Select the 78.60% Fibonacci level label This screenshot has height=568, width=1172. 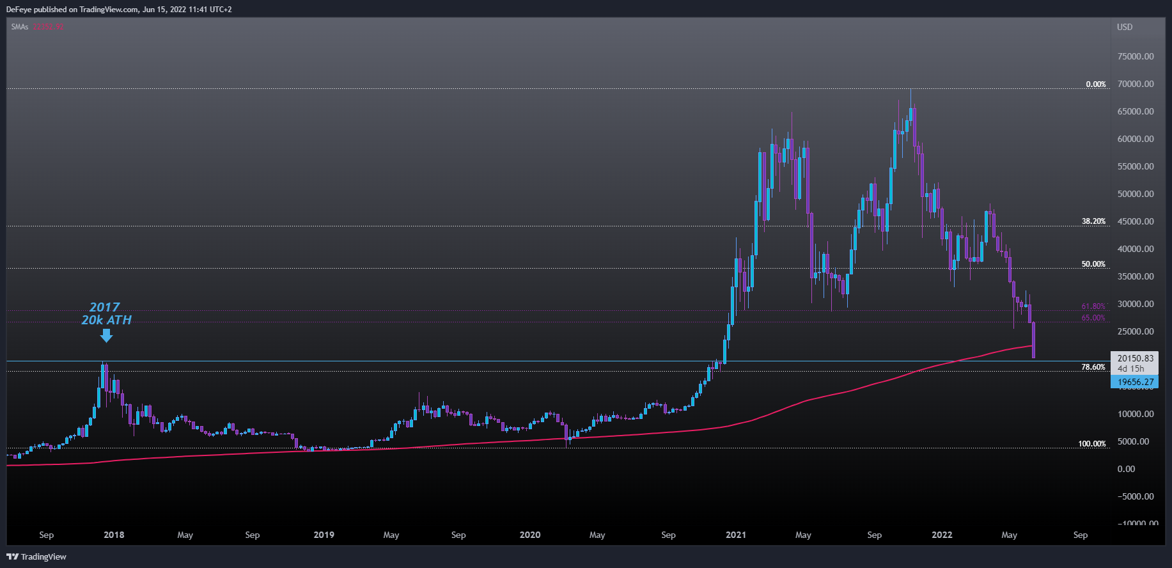(1093, 367)
